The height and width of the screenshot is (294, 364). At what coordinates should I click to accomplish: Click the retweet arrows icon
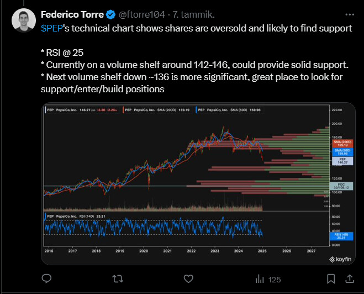[x=118, y=279]
